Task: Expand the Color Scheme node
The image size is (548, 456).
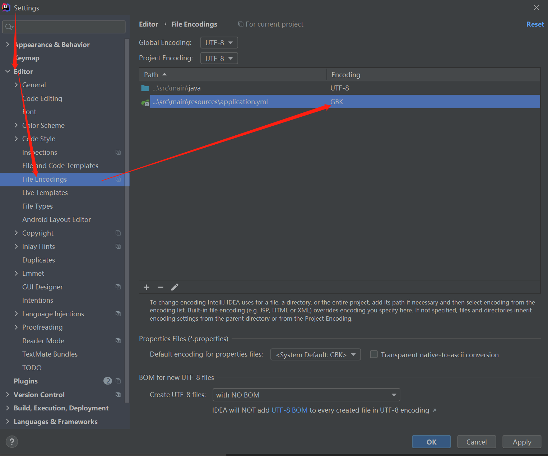Action: (16, 125)
